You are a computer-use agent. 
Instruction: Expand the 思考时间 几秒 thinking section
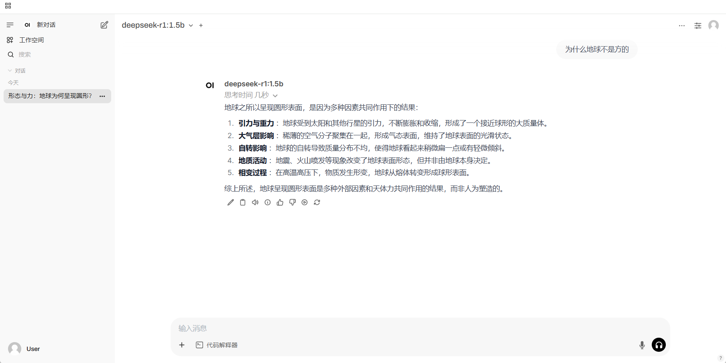click(251, 95)
